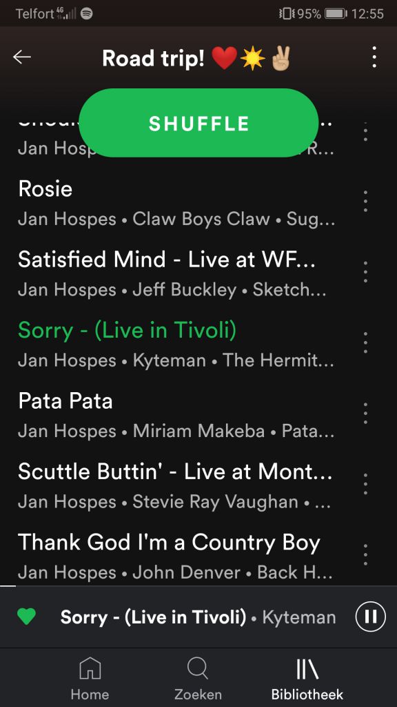Play Pata Pata by Miriam Makeba

coord(176,415)
